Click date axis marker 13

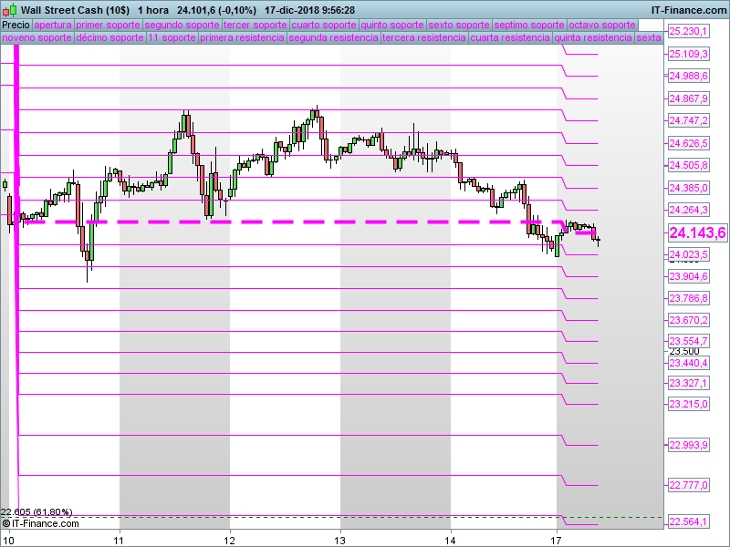[340, 541]
